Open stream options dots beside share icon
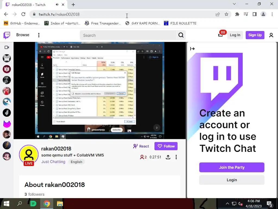 [x=176, y=157]
